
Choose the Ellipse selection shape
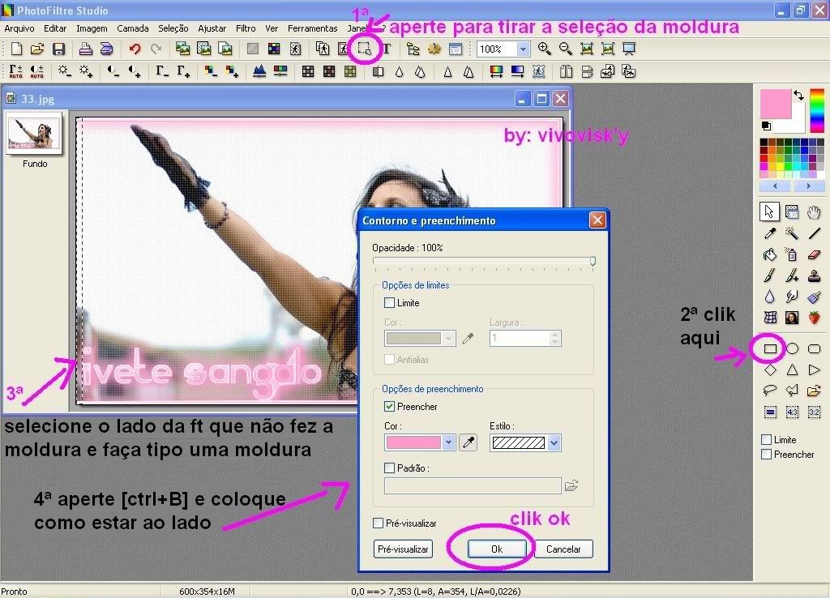click(x=792, y=348)
